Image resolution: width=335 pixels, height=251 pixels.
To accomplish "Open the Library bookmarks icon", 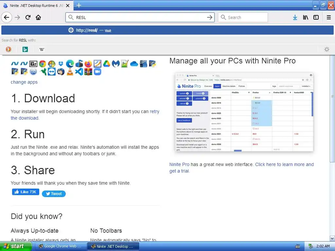I will coord(306,17).
